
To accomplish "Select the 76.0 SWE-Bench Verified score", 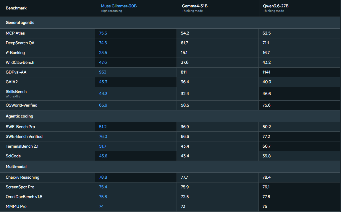I will (103, 136).
